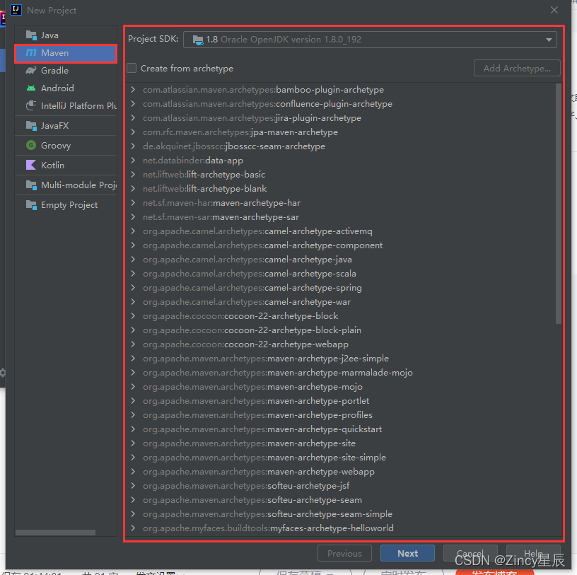Select Maven in project type list
Screen dimensions: 577x575
66,53
